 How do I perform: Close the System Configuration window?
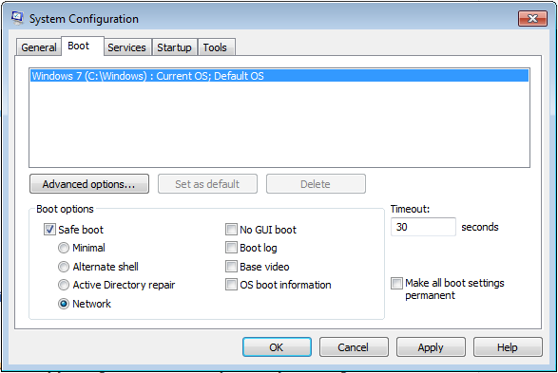(x=532, y=18)
